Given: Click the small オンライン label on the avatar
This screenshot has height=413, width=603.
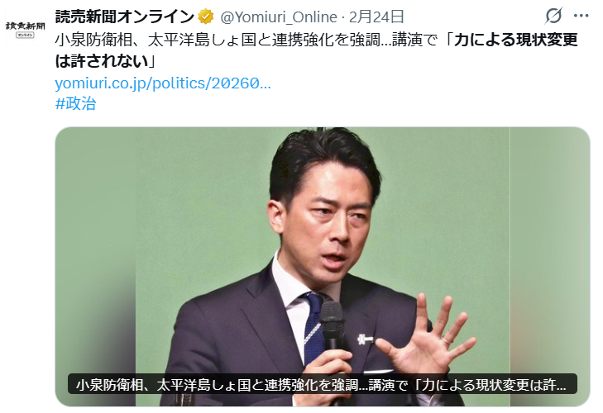Looking at the screenshot, I should coord(25,35).
